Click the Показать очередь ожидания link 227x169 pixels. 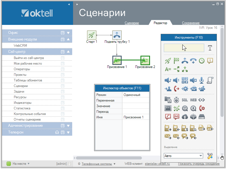point(199,164)
